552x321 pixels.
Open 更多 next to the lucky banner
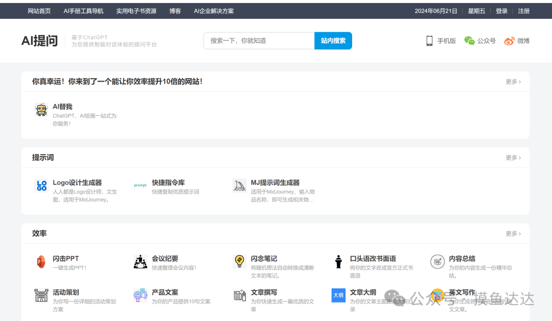tap(512, 81)
